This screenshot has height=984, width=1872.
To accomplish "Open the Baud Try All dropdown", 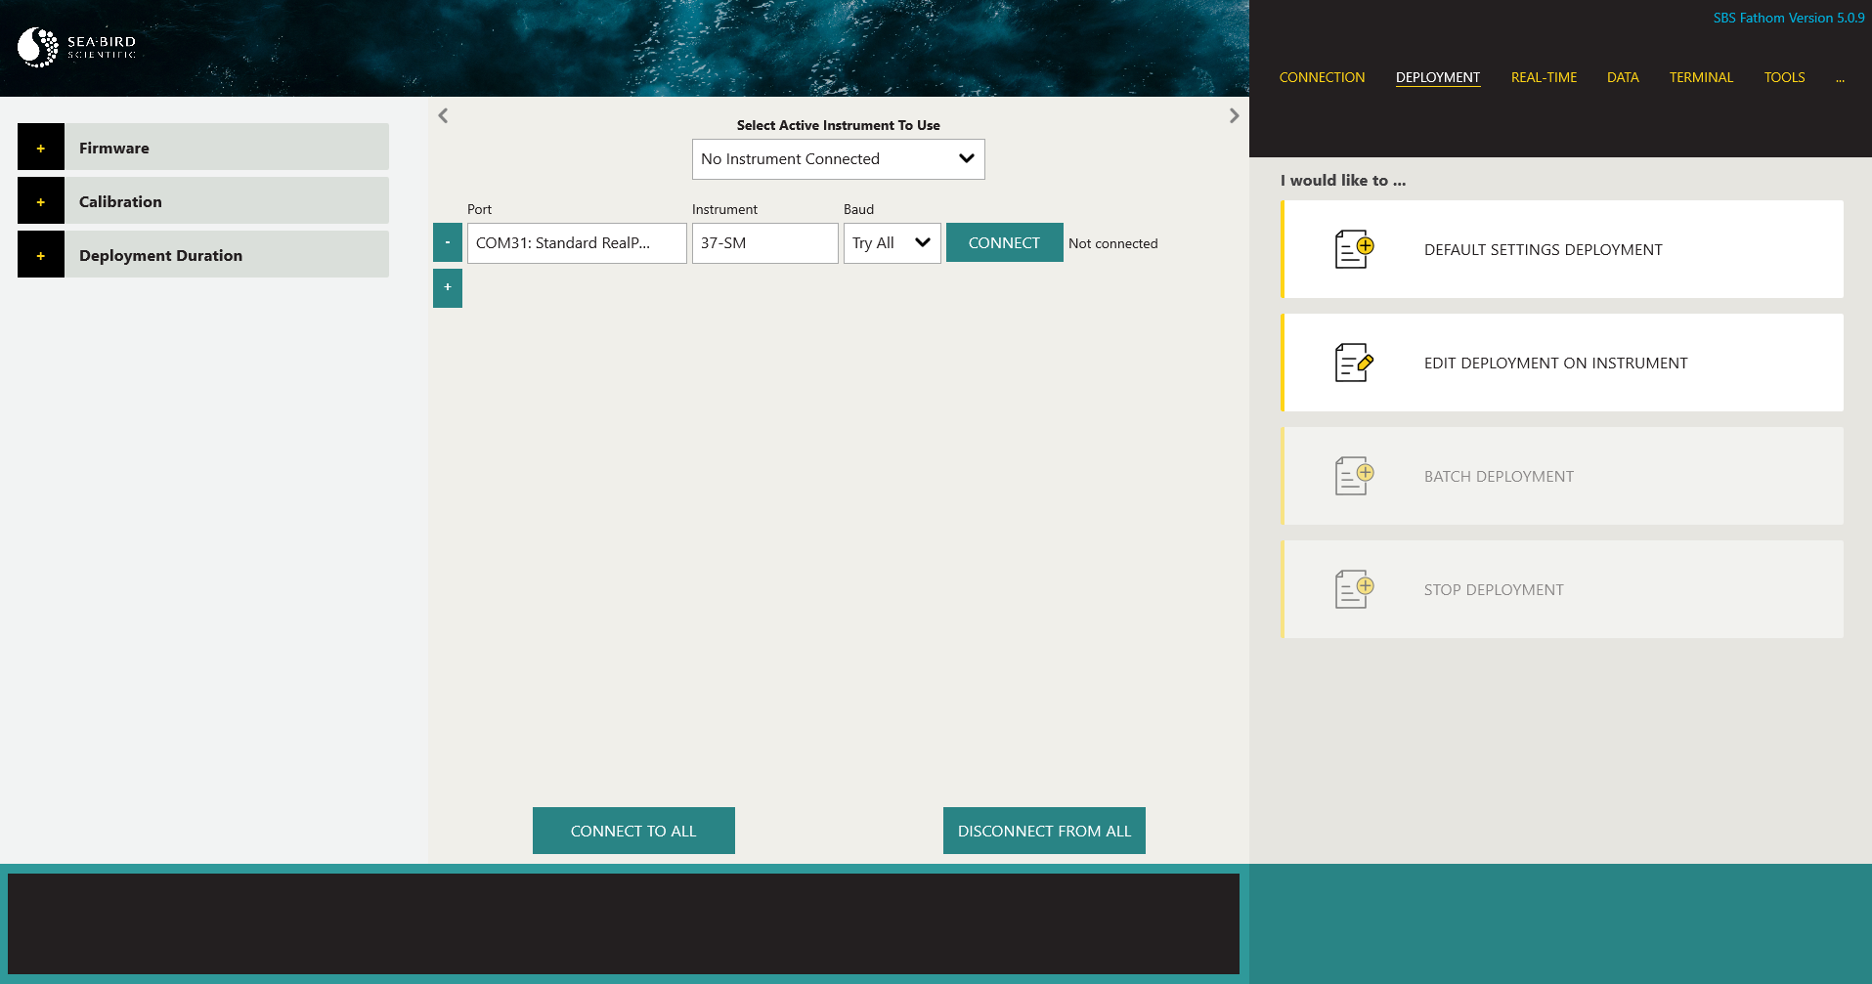I will (x=892, y=243).
